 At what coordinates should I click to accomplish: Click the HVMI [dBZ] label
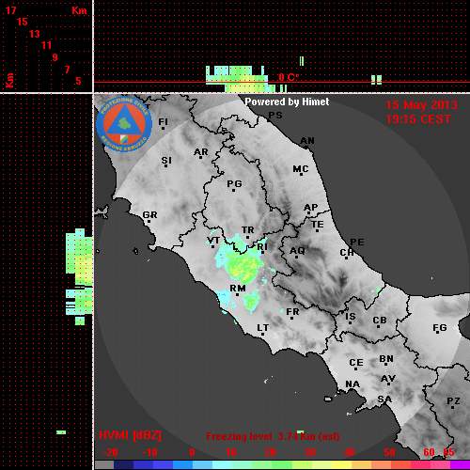[130, 435]
